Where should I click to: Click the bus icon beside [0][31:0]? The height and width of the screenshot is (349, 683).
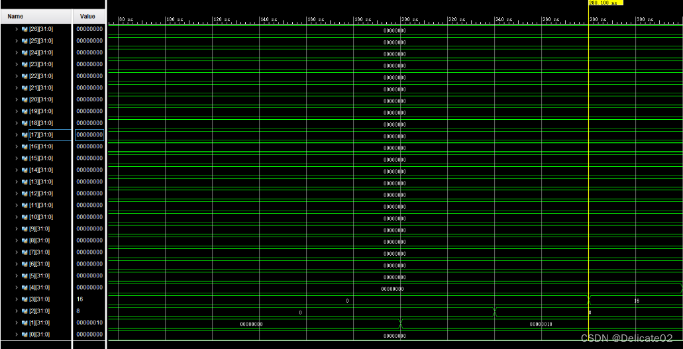click(25, 335)
